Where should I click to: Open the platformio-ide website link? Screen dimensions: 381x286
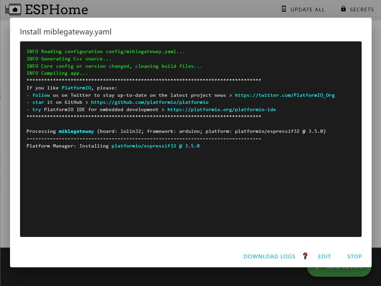[222, 109]
